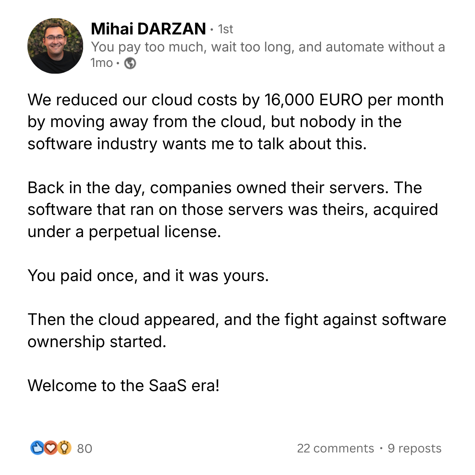Viewport: 475px width, 475px height.
Task: Show the 9 reposts list
Action: click(x=414, y=448)
